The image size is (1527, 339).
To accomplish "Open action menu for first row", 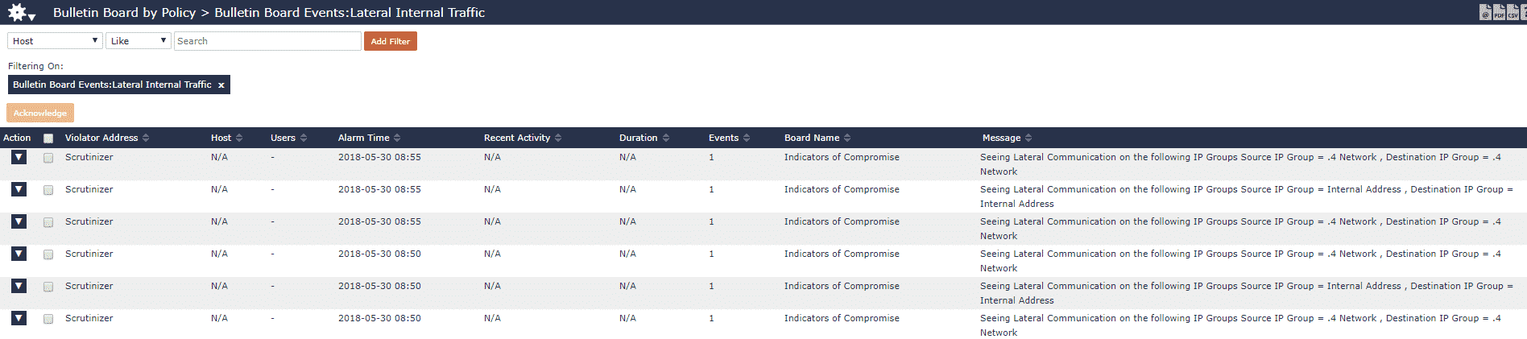I will 19,157.
